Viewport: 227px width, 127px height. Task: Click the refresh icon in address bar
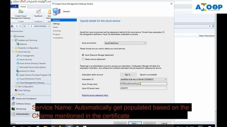coord(213,26)
